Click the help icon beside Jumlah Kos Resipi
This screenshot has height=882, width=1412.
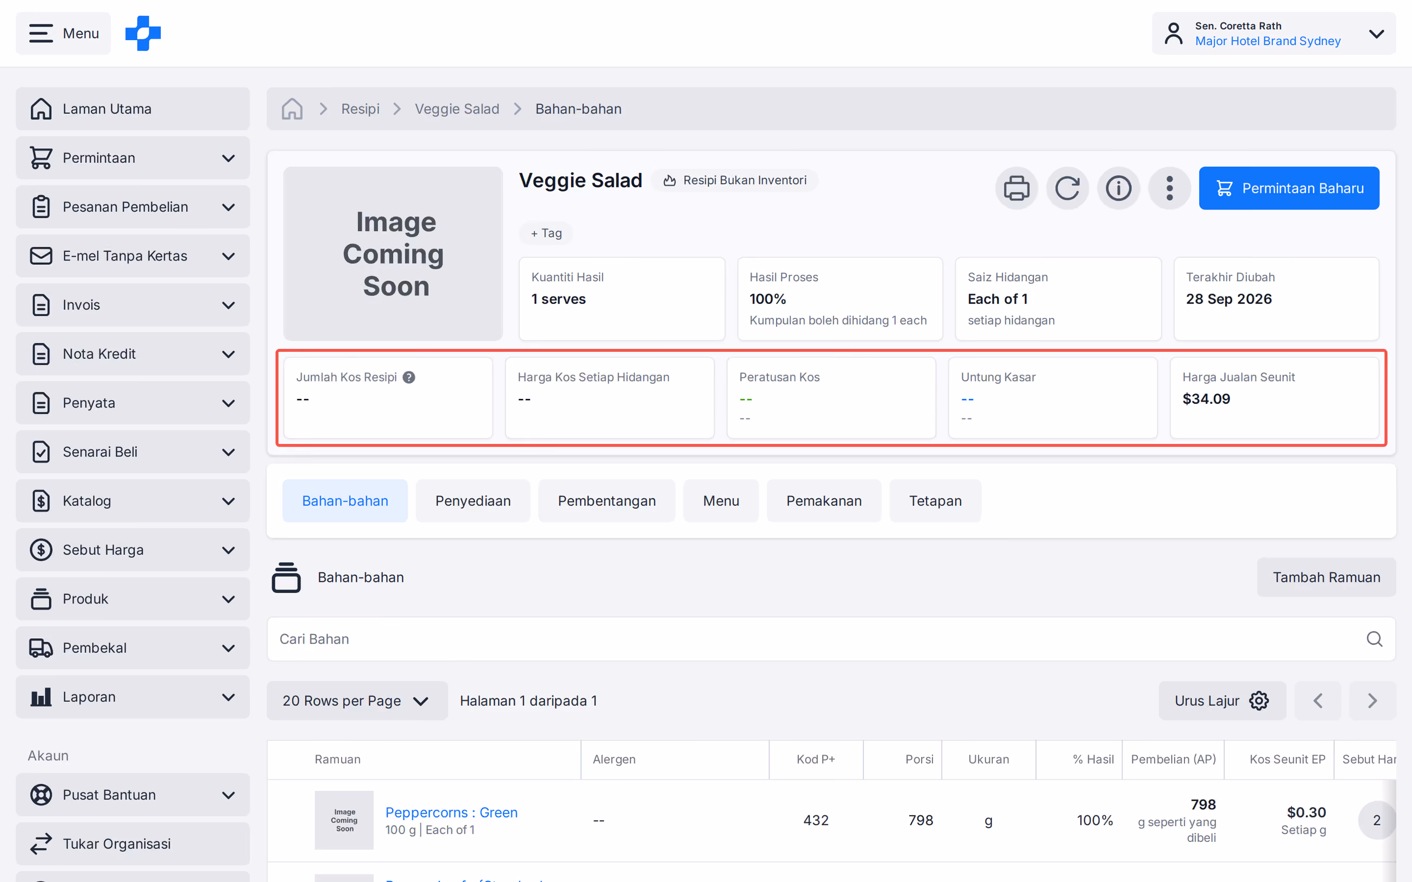pyautogui.click(x=409, y=377)
